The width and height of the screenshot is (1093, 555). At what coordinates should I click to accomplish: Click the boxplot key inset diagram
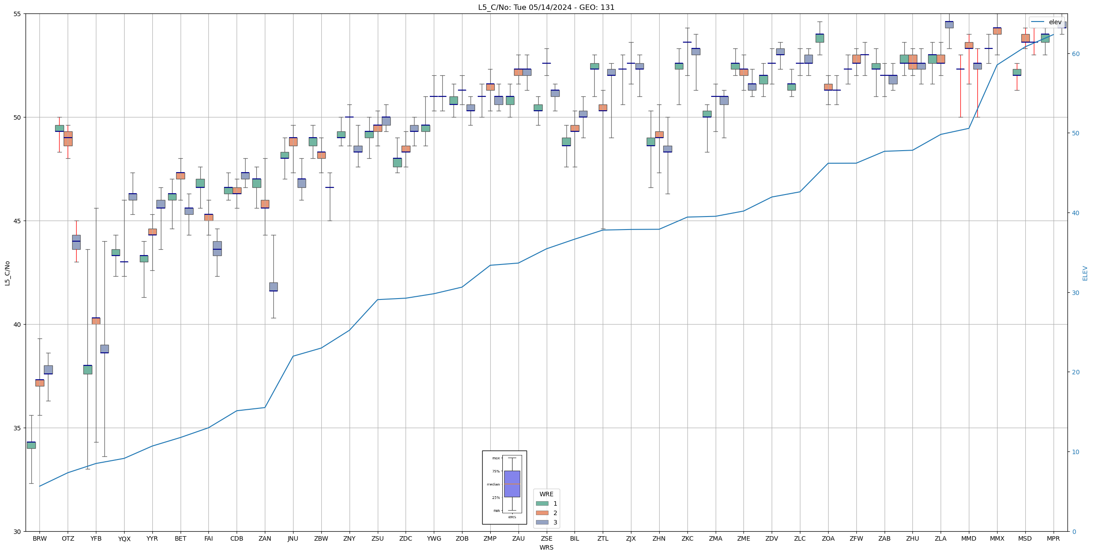click(504, 487)
